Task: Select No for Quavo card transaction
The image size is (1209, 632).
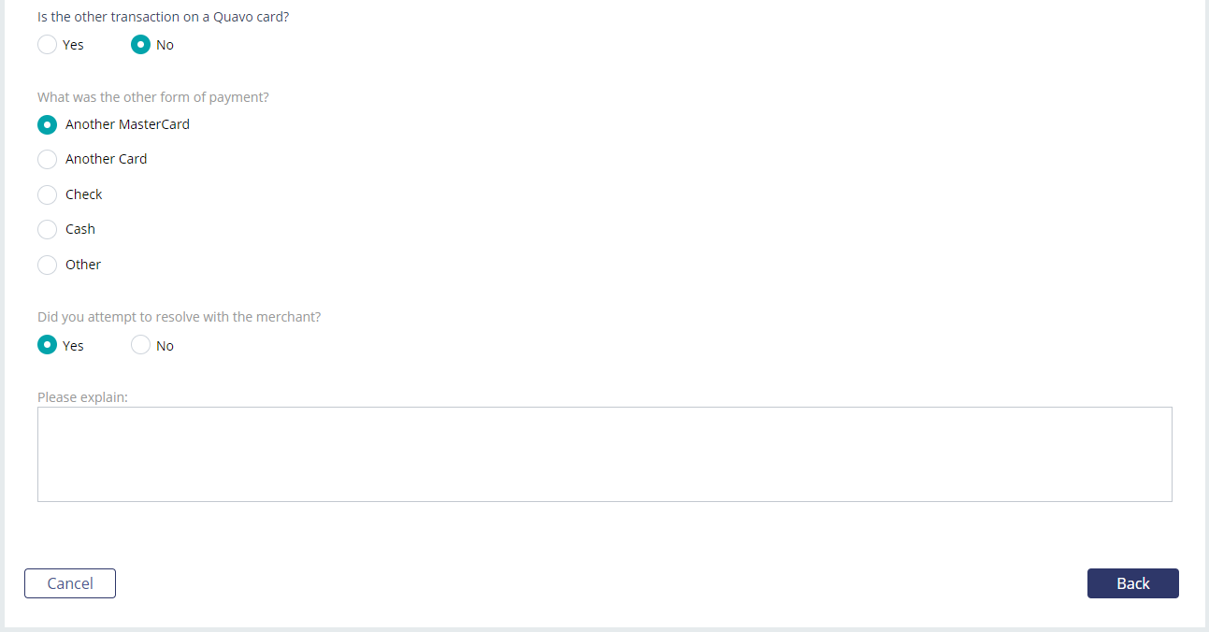Action: tap(140, 45)
